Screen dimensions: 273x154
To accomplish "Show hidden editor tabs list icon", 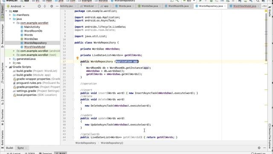I will [x=264, y=6].
